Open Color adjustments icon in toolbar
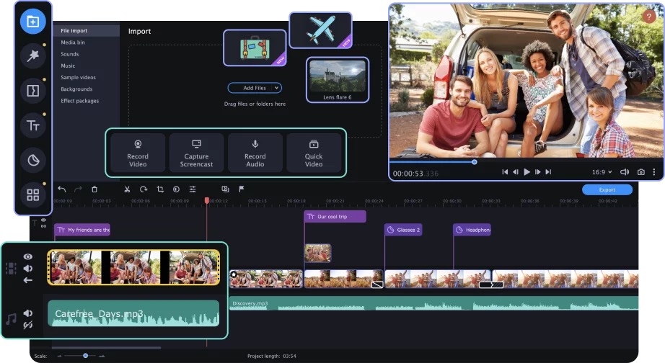The image size is (665, 363). coord(176,189)
